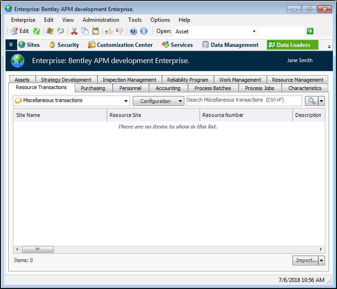Open the Security padlock item

[x=64, y=45]
